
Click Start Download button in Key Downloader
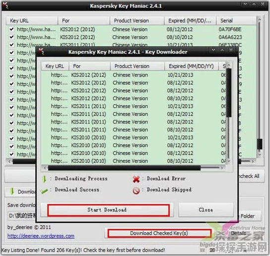107,210
